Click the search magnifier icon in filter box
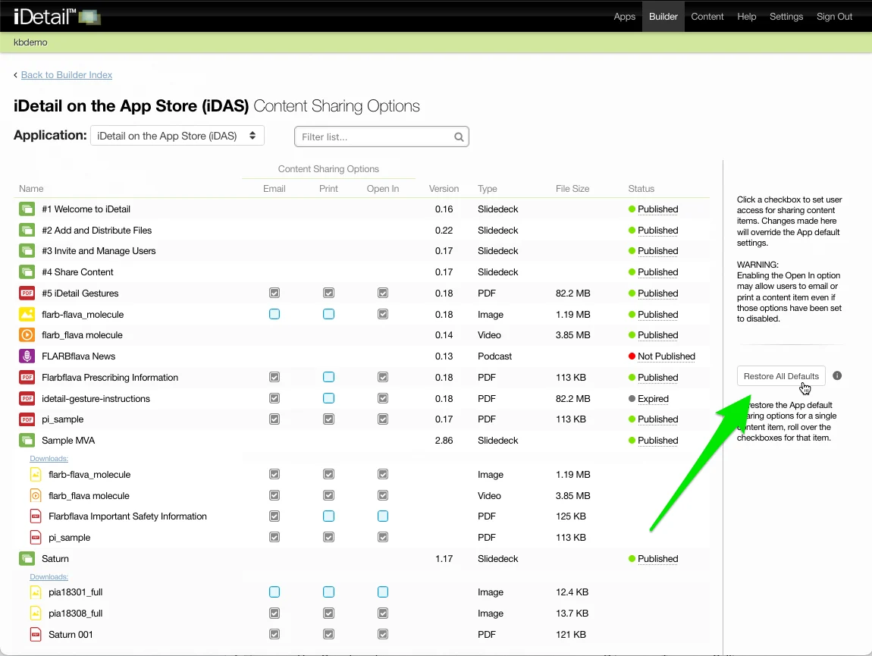 (459, 137)
